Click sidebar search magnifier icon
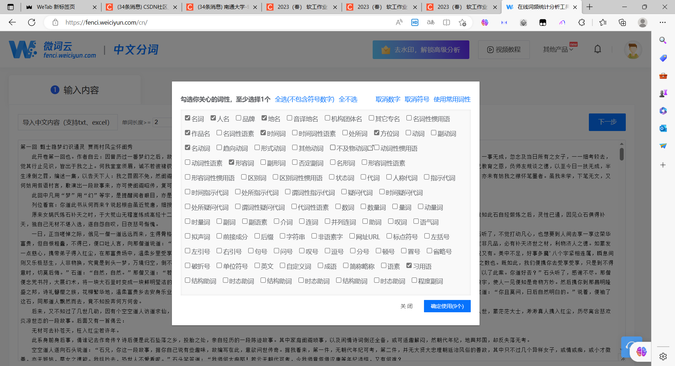The width and height of the screenshot is (675, 366). 663,40
